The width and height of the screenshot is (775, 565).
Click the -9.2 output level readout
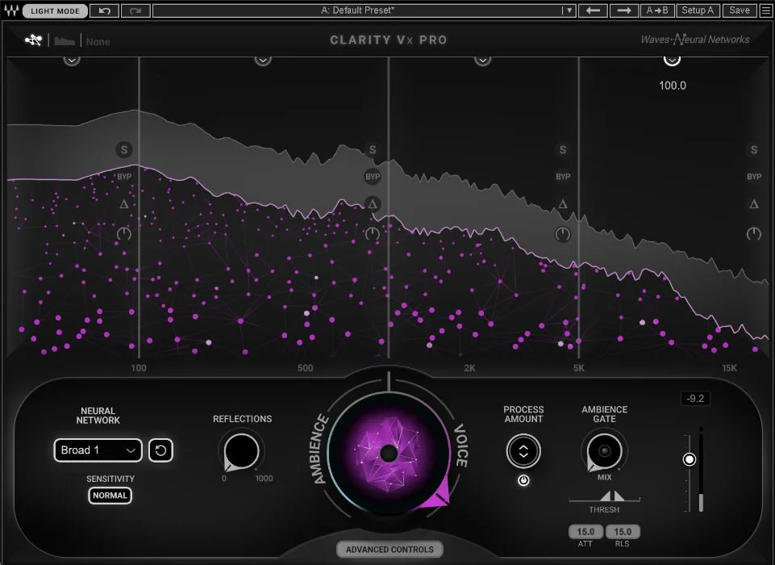tap(695, 398)
